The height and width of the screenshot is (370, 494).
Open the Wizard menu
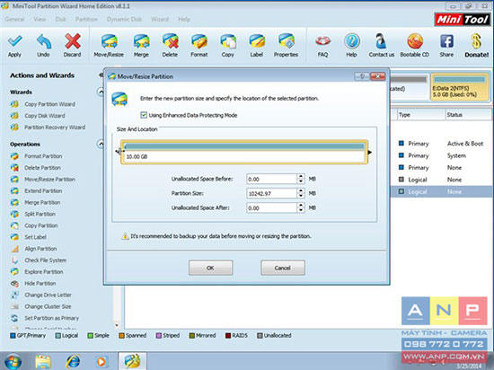pos(160,19)
